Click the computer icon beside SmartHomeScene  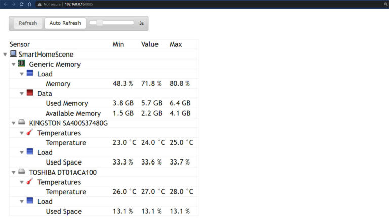(13, 54)
